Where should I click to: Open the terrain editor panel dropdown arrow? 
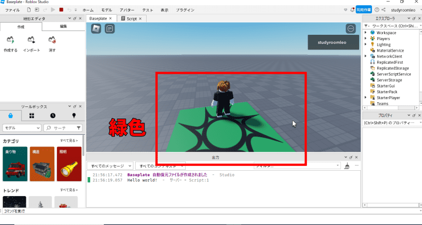(70, 18)
